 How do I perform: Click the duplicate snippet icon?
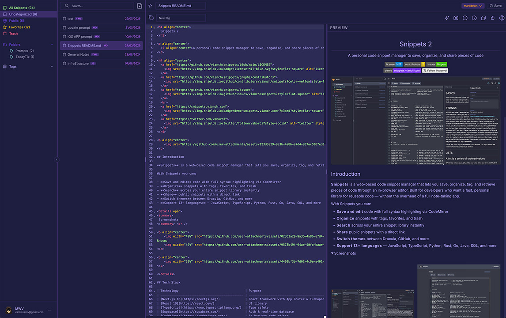[x=483, y=18]
